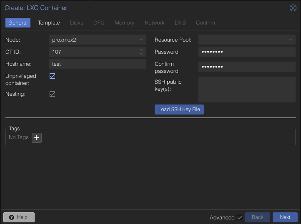Click the Help button with question icon
The image size is (301, 224).
pos(19,217)
